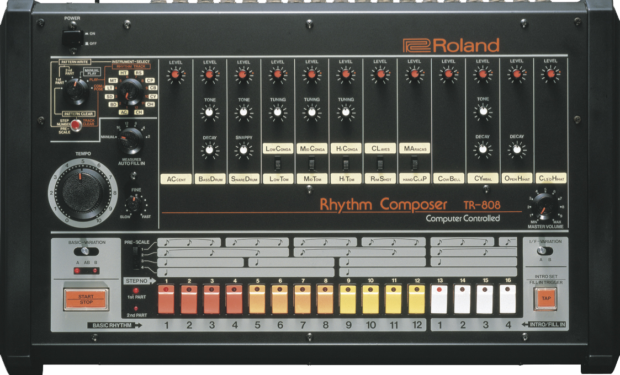Hit white step button 15
Viewport: 620px width, 375px height.
point(485,299)
